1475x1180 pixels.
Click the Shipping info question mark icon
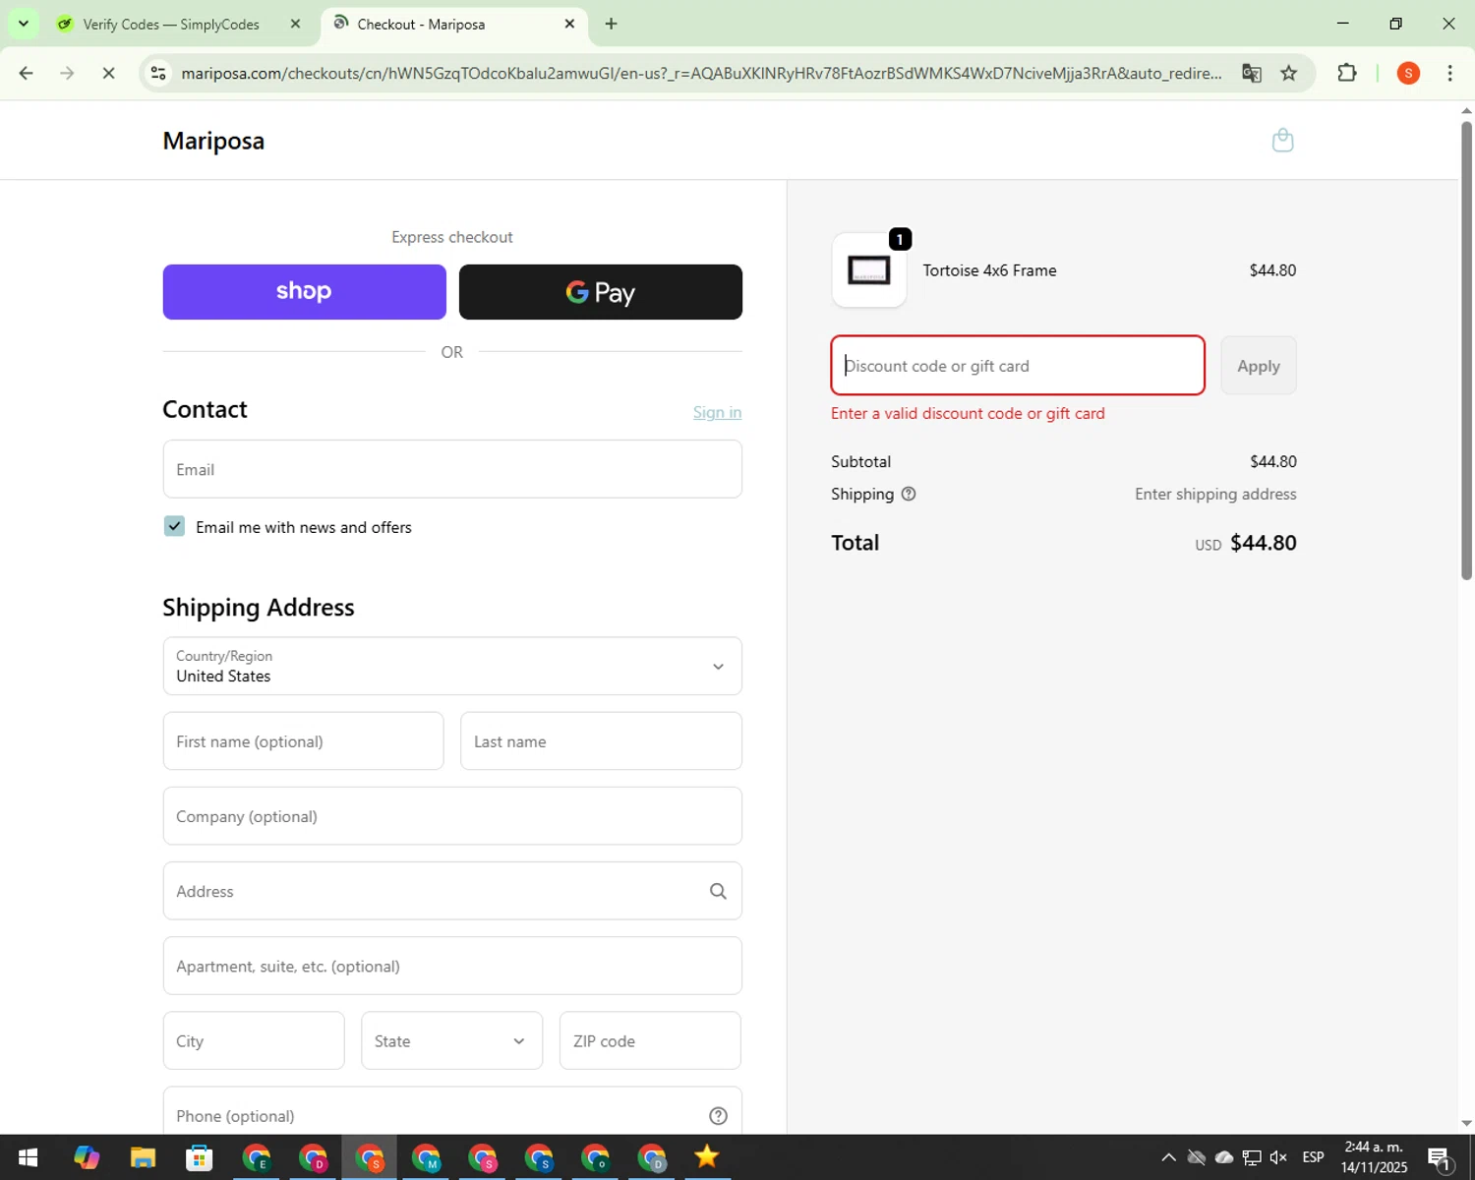tap(909, 494)
